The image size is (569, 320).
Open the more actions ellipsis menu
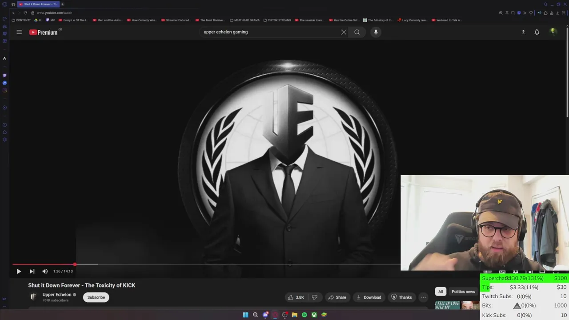[x=424, y=297]
